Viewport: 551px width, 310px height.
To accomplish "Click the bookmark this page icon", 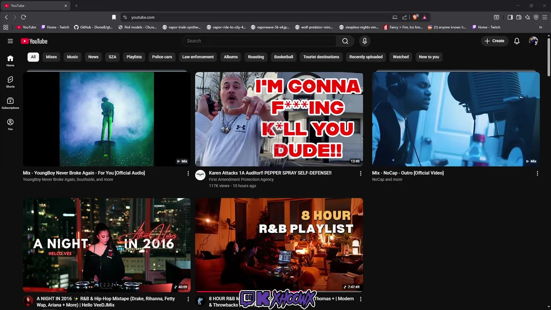I will pos(114,17).
